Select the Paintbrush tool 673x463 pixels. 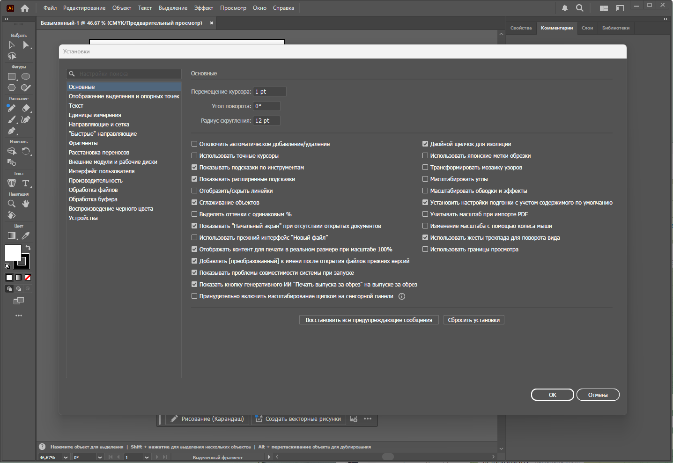coord(12,119)
